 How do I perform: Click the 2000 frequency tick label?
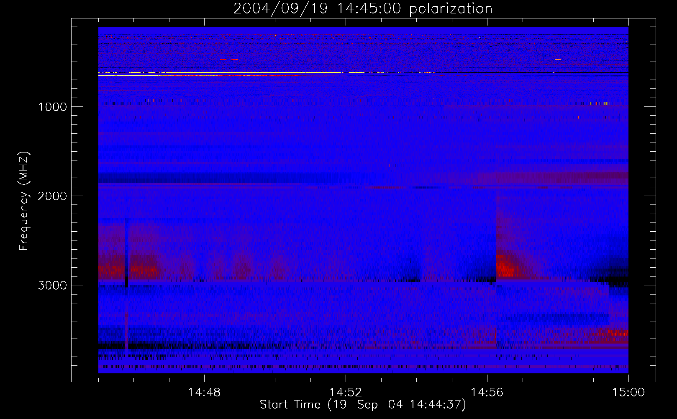(x=52, y=196)
